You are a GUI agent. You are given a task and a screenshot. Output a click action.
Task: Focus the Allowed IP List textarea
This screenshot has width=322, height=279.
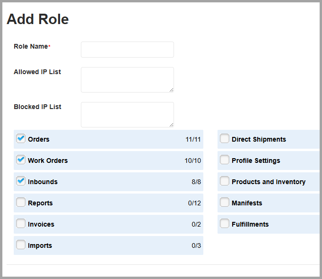pos(127,80)
